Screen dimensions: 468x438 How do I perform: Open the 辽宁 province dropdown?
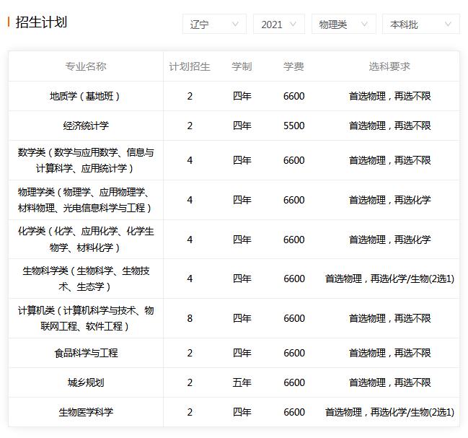214,24
